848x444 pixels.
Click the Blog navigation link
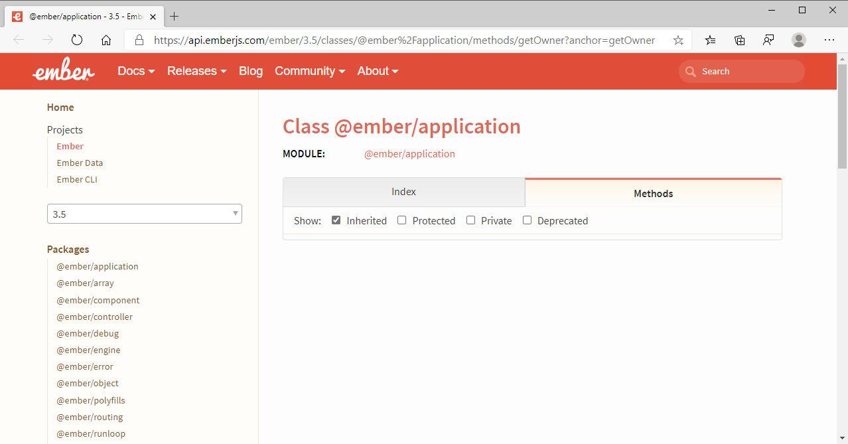pyautogui.click(x=250, y=71)
